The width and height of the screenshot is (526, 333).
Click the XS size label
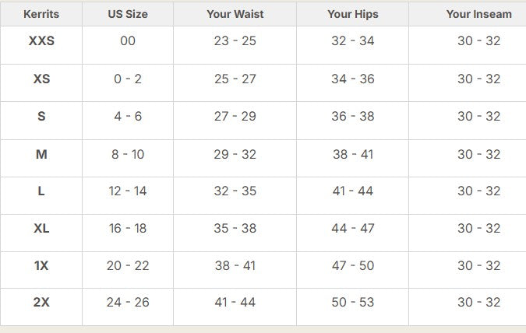click(x=41, y=79)
